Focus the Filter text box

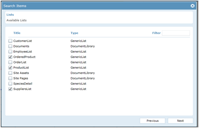[x=176, y=33]
